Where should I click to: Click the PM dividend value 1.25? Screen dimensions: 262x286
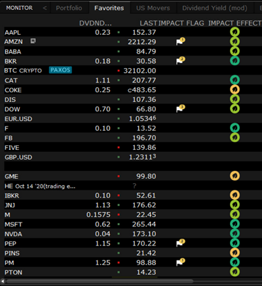click(x=103, y=262)
